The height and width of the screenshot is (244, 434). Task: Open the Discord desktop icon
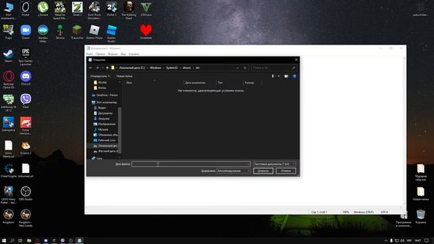point(26,79)
